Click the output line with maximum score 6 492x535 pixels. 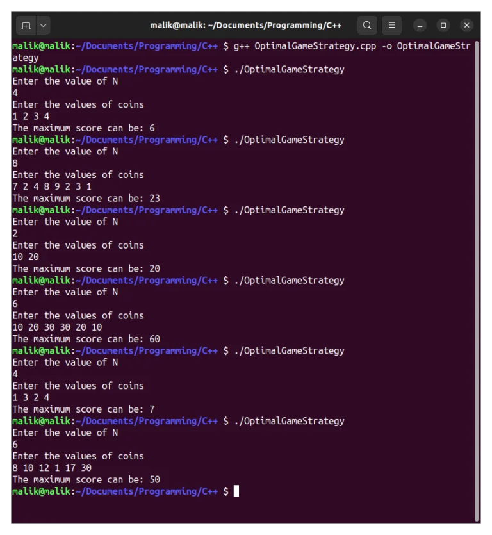(x=83, y=128)
